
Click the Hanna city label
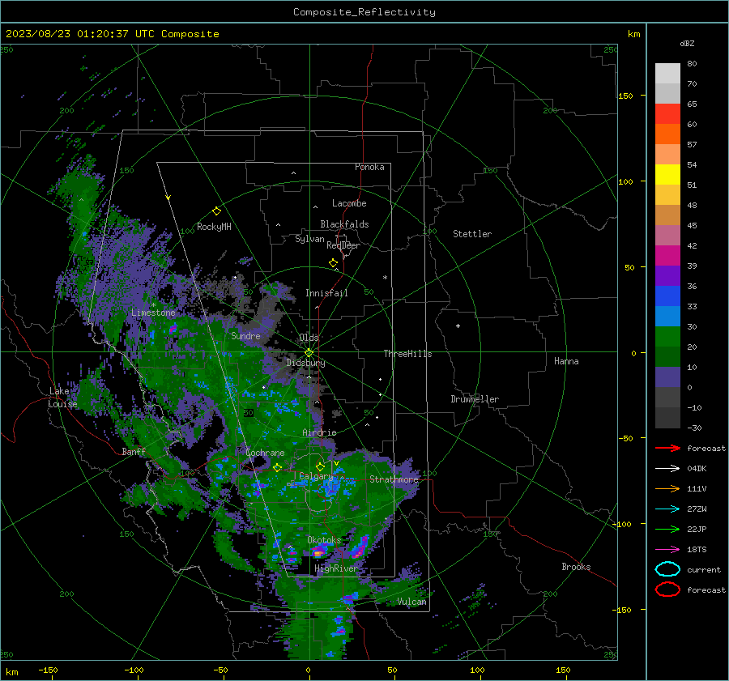(566, 361)
